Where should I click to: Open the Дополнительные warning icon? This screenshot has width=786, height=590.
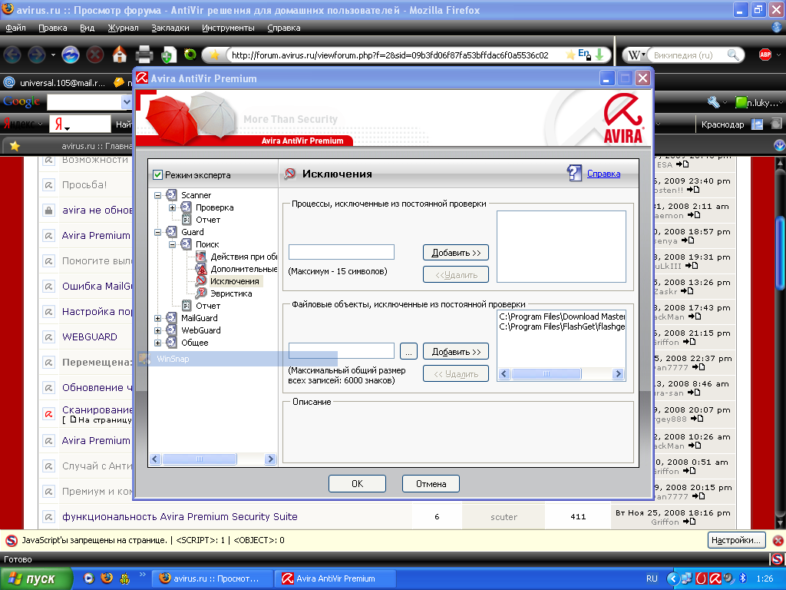pyautogui.click(x=201, y=269)
